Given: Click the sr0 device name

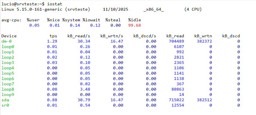Looking at the screenshot, I should pyautogui.click(x=5, y=105).
